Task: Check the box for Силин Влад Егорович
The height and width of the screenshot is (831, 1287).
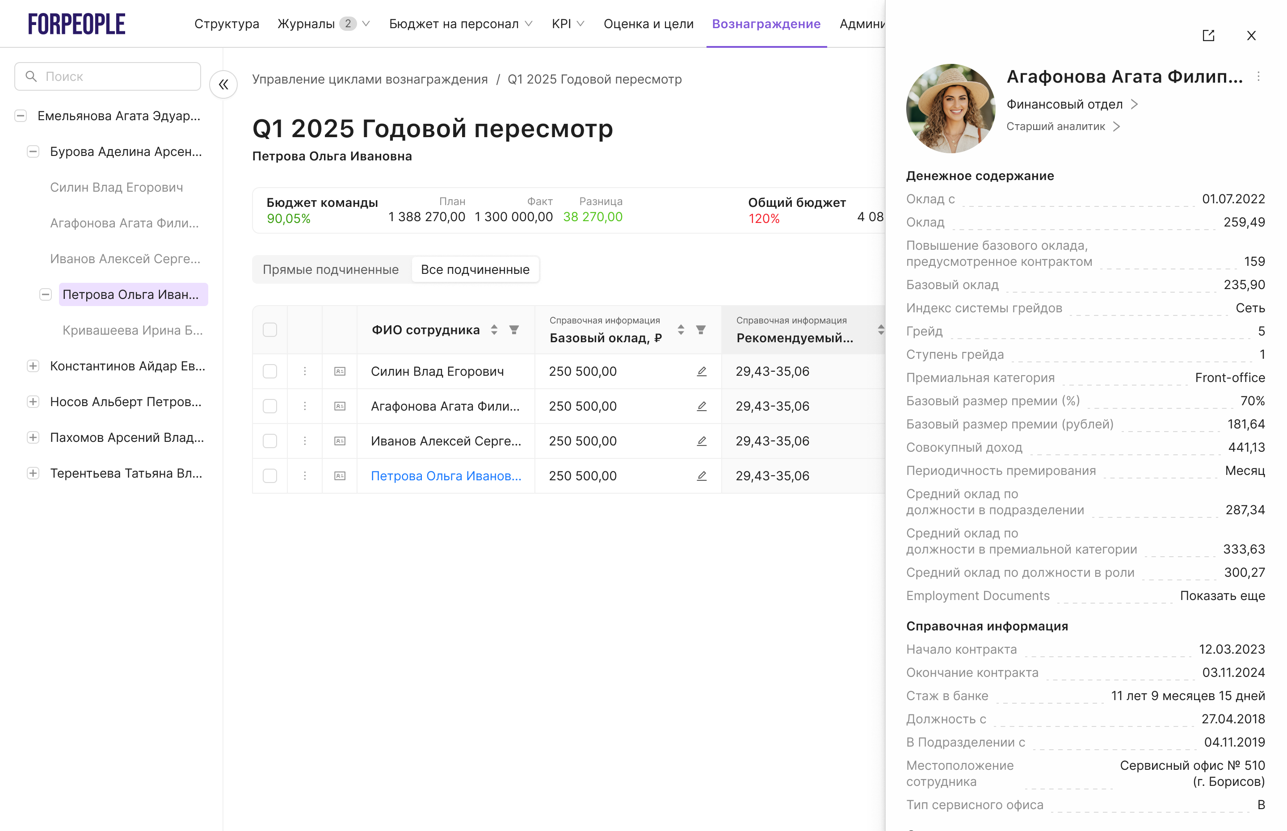Action: click(270, 371)
